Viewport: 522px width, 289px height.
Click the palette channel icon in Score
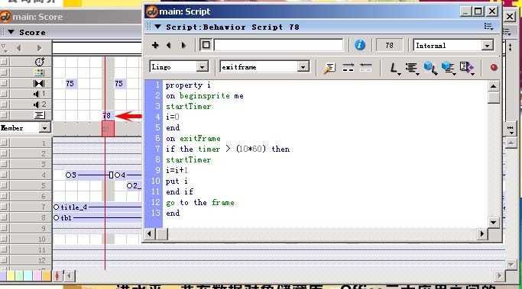click(39, 72)
